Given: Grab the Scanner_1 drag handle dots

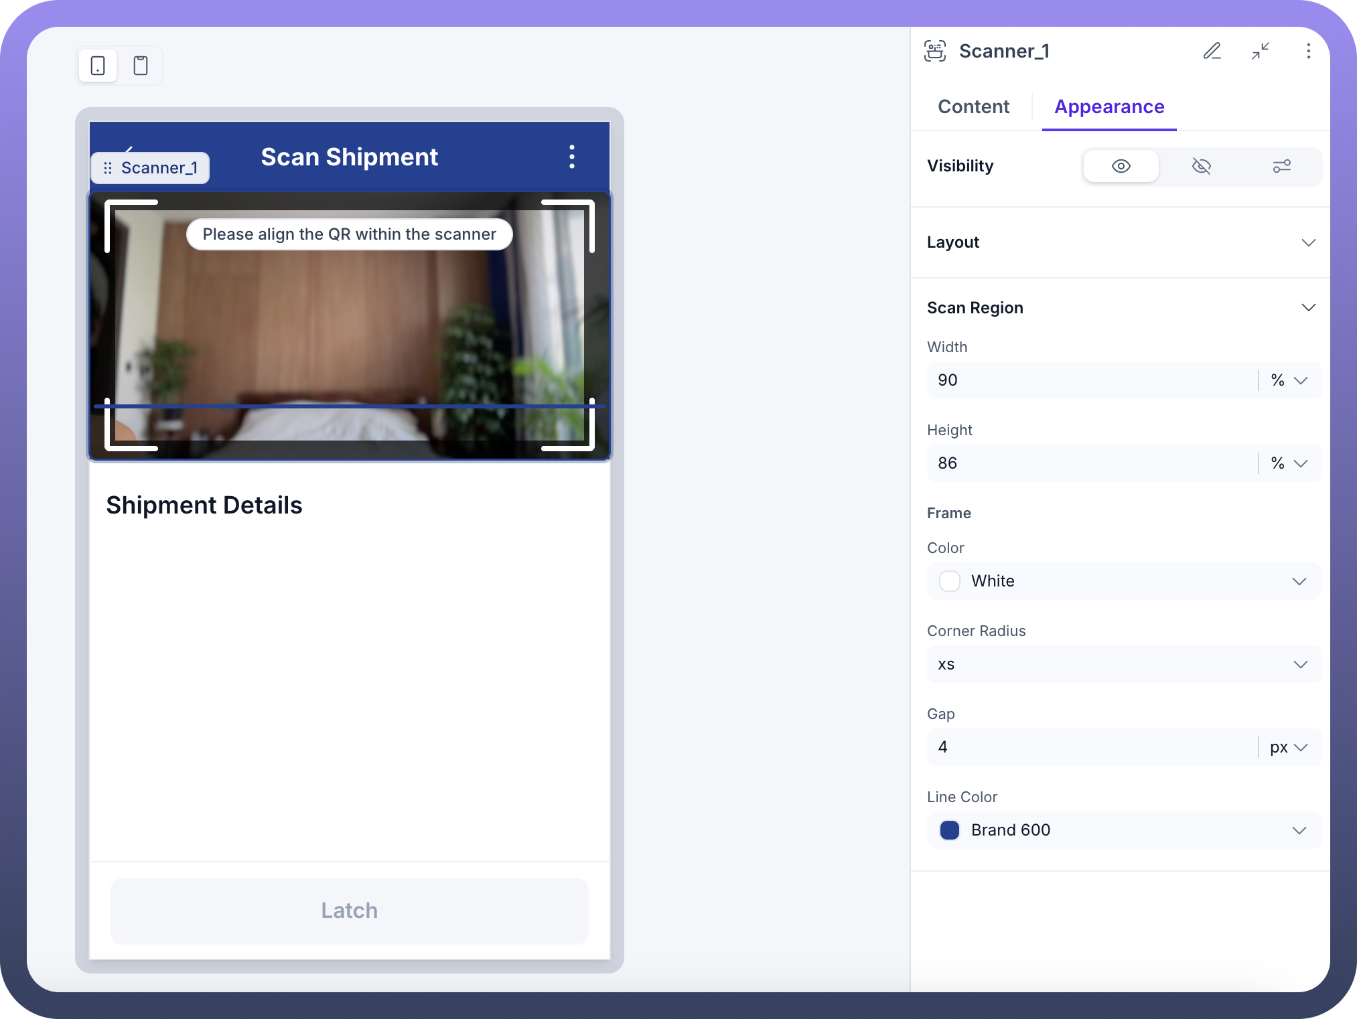Looking at the screenshot, I should 108,168.
